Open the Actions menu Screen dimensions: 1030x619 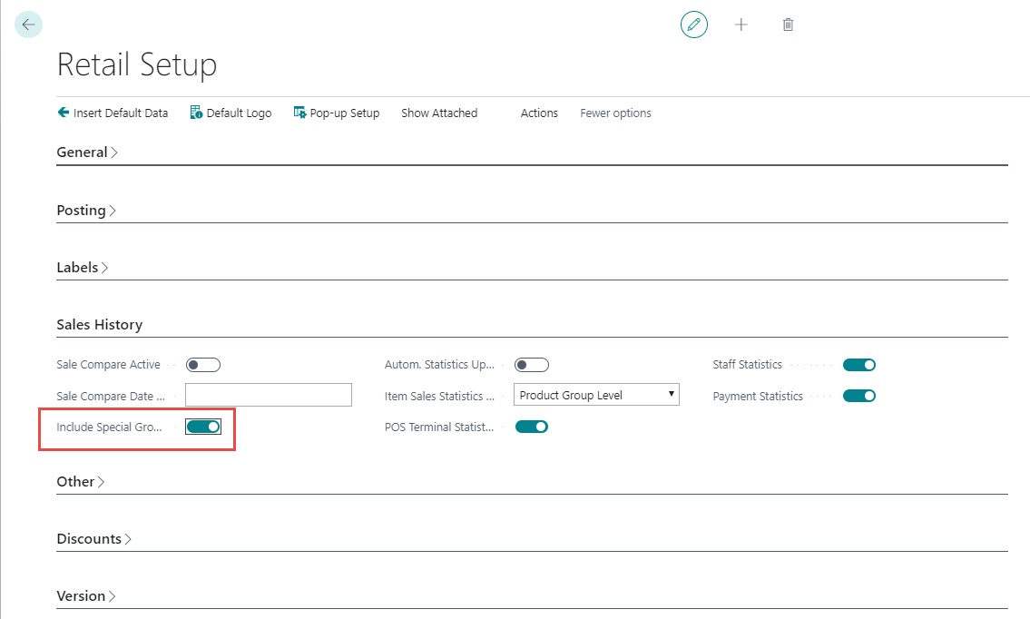click(539, 113)
